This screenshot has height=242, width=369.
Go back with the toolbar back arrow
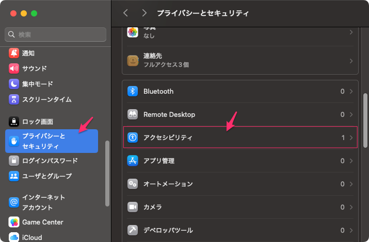pos(125,13)
